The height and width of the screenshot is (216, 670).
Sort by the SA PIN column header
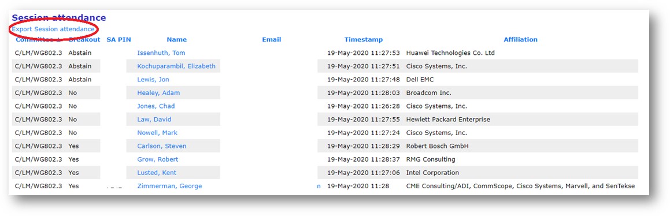click(x=119, y=39)
